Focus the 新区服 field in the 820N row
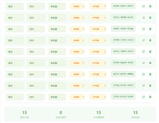 [x=57, y=63]
